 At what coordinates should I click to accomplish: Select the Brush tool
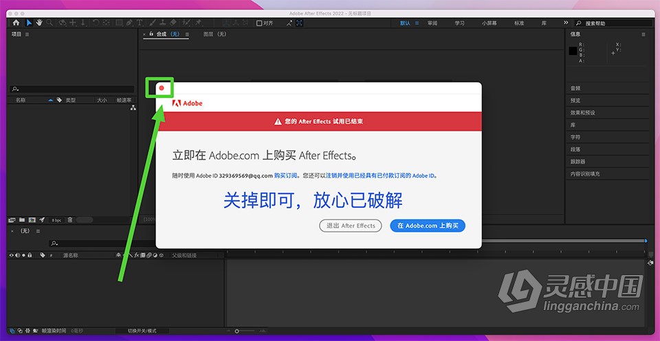click(153, 23)
